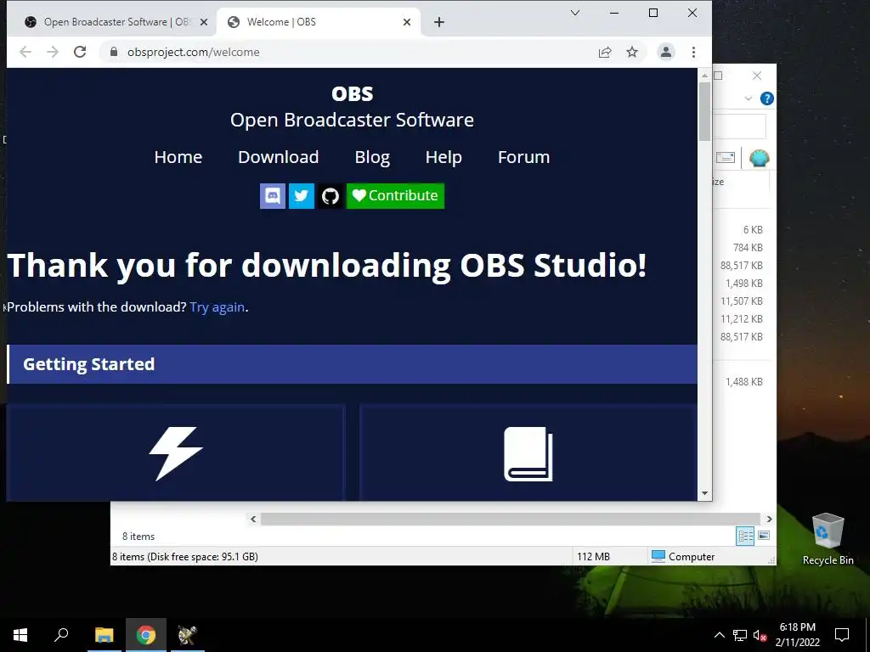Open Forum in OBS menu
This screenshot has width=870, height=652.
pyautogui.click(x=523, y=157)
